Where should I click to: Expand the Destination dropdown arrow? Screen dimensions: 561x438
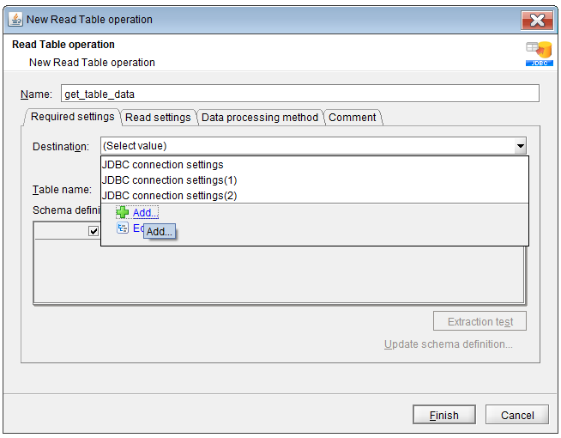520,146
